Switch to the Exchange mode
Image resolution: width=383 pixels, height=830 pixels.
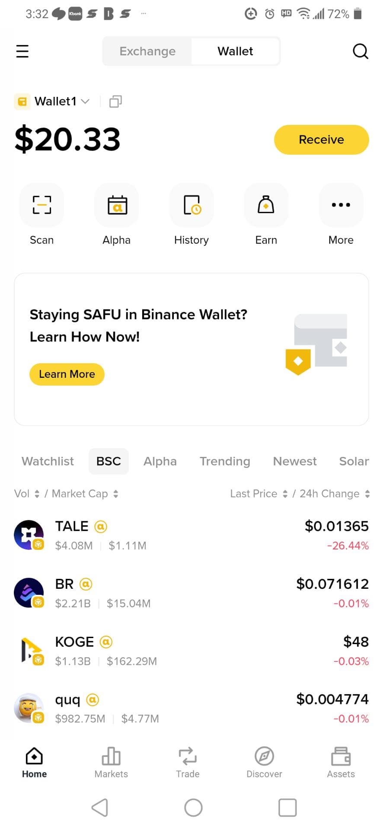pyautogui.click(x=147, y=51)
